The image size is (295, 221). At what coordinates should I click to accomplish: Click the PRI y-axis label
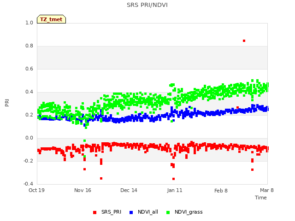click(7, 103)
